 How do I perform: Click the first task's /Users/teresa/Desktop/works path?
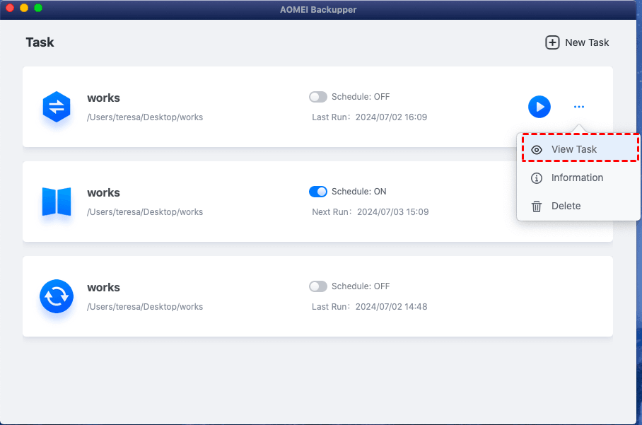[x=145, y=117]
